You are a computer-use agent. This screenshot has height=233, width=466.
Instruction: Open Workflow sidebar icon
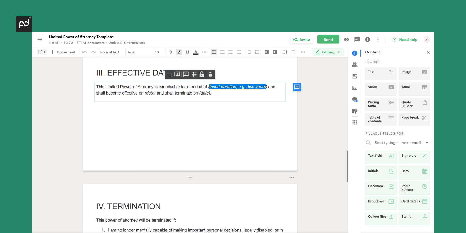[x=355, y=111]
